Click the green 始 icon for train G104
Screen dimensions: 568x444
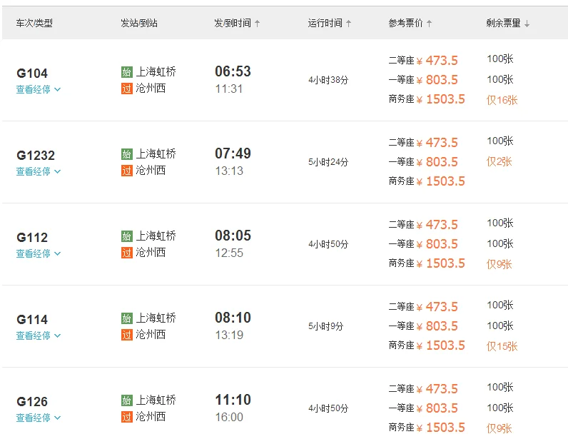point(126,71)
